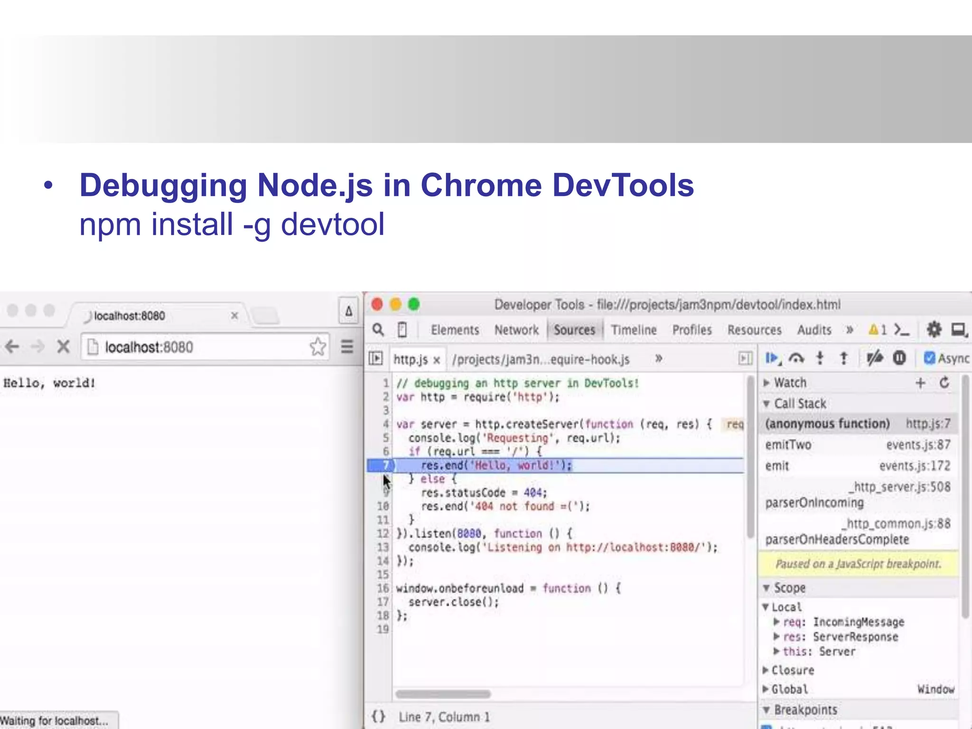Bookmark localhost page with star
This screenshot has width=972, height=729.
pos(318,347)
